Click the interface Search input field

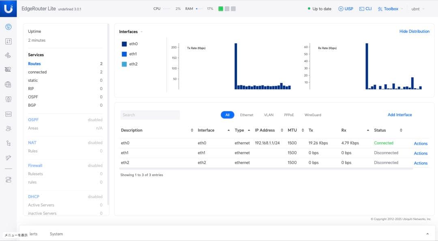150,115
